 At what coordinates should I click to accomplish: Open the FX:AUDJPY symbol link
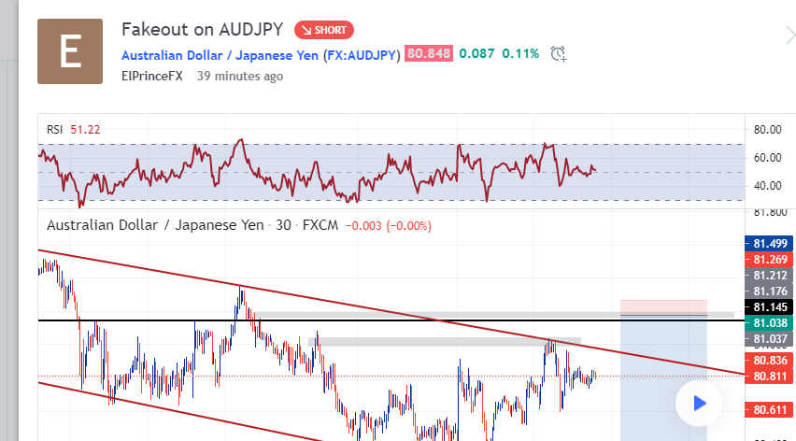[362, 55]
